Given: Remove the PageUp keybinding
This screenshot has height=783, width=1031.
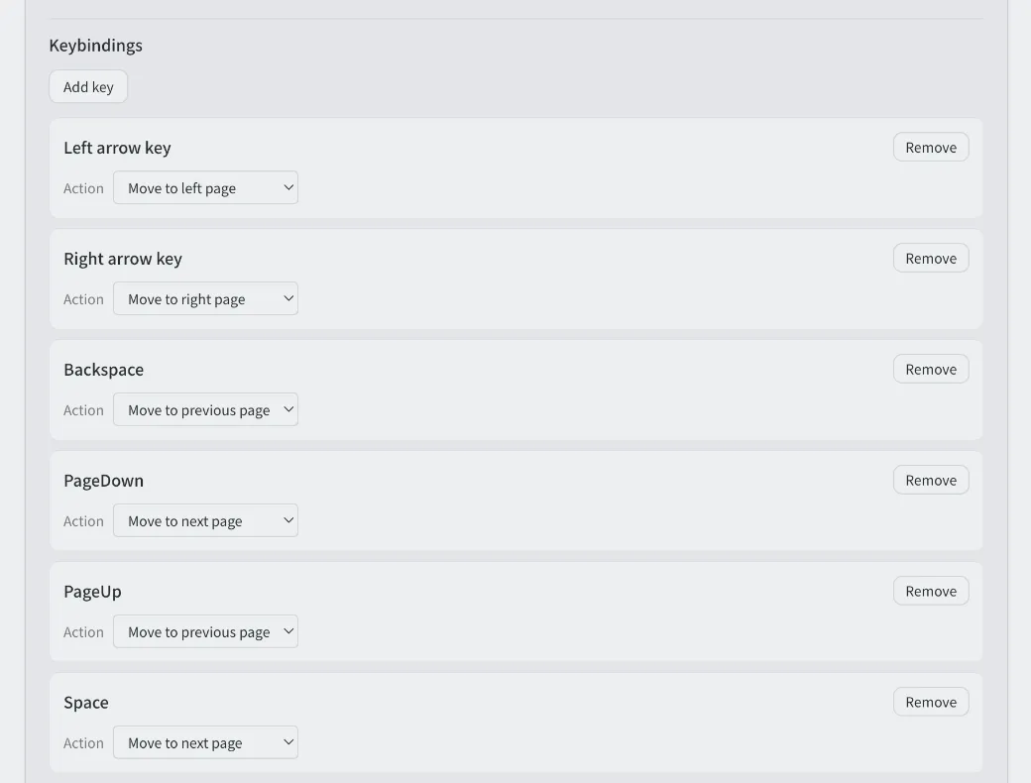Looking at the screenshot, I should (x=931, y=591).
